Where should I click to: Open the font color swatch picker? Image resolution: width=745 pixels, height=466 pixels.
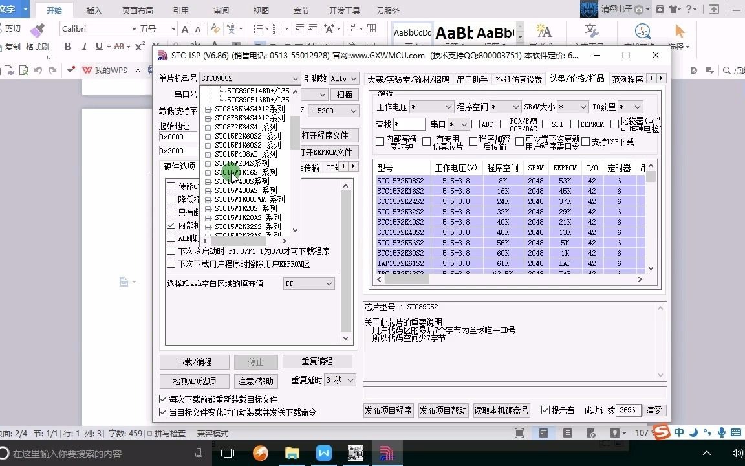point(215,45)
